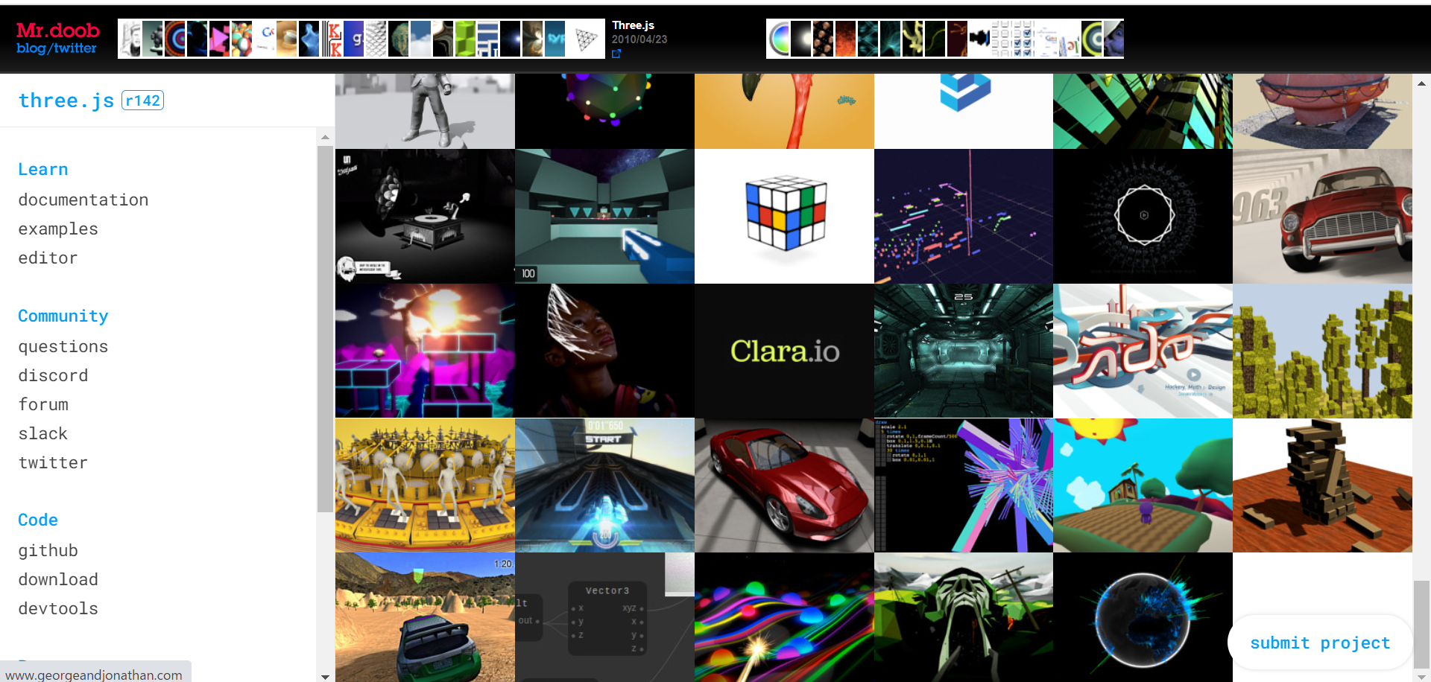Open the github link under Code
1431x682 pixels.
pyautogui.click(x=48, y=550)
